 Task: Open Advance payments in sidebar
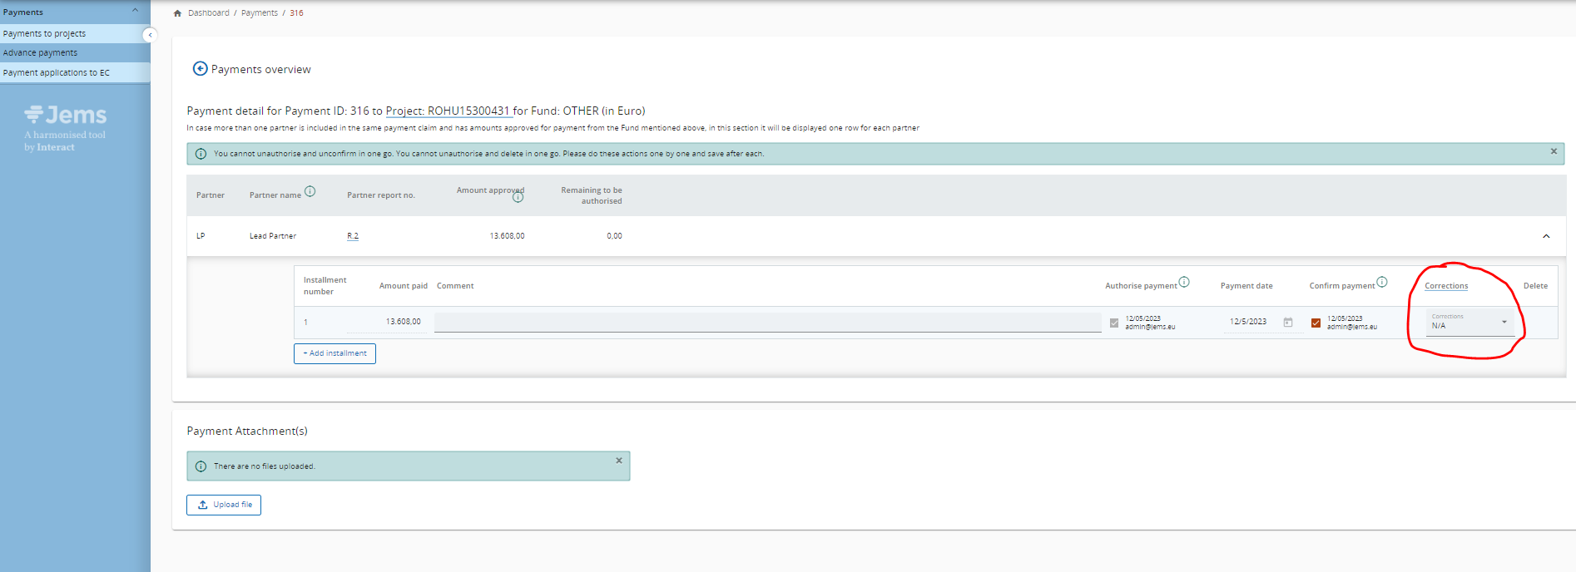pyautogui.click(x=40, y=53)
